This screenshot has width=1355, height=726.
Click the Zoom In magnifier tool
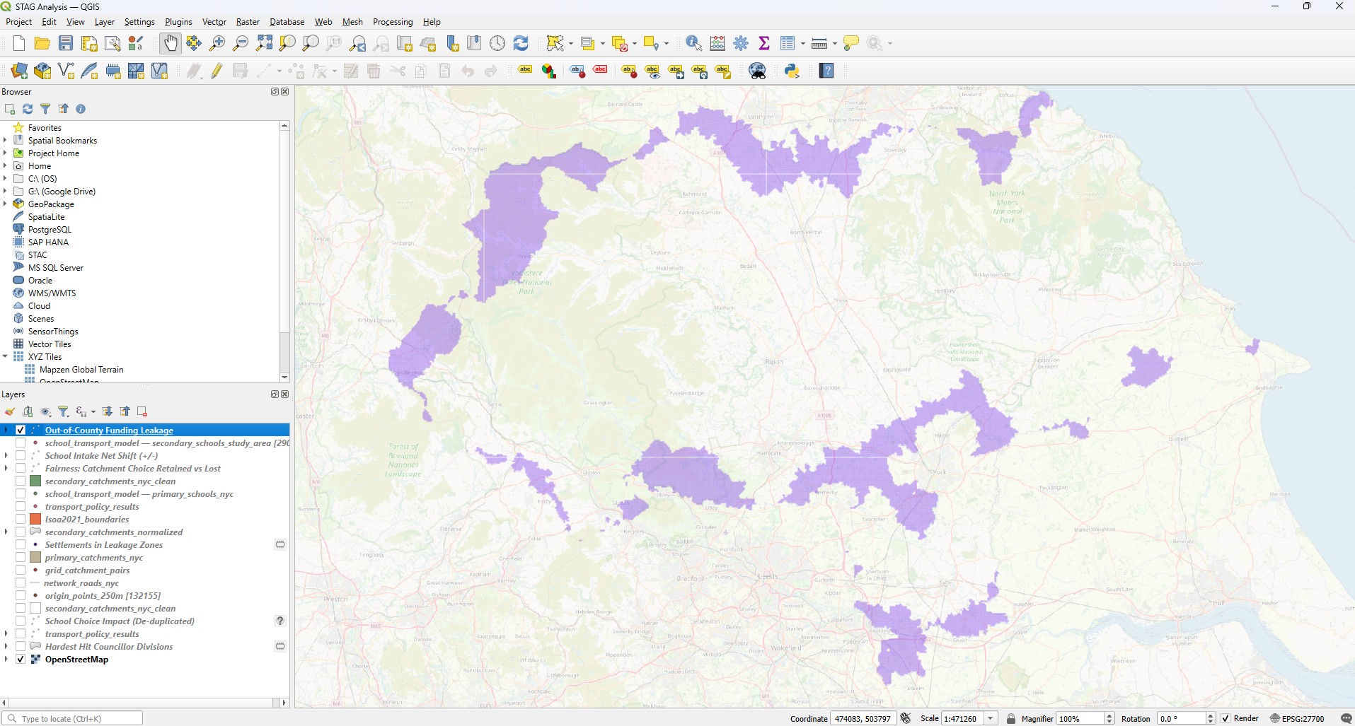click(x=217, y=44)
